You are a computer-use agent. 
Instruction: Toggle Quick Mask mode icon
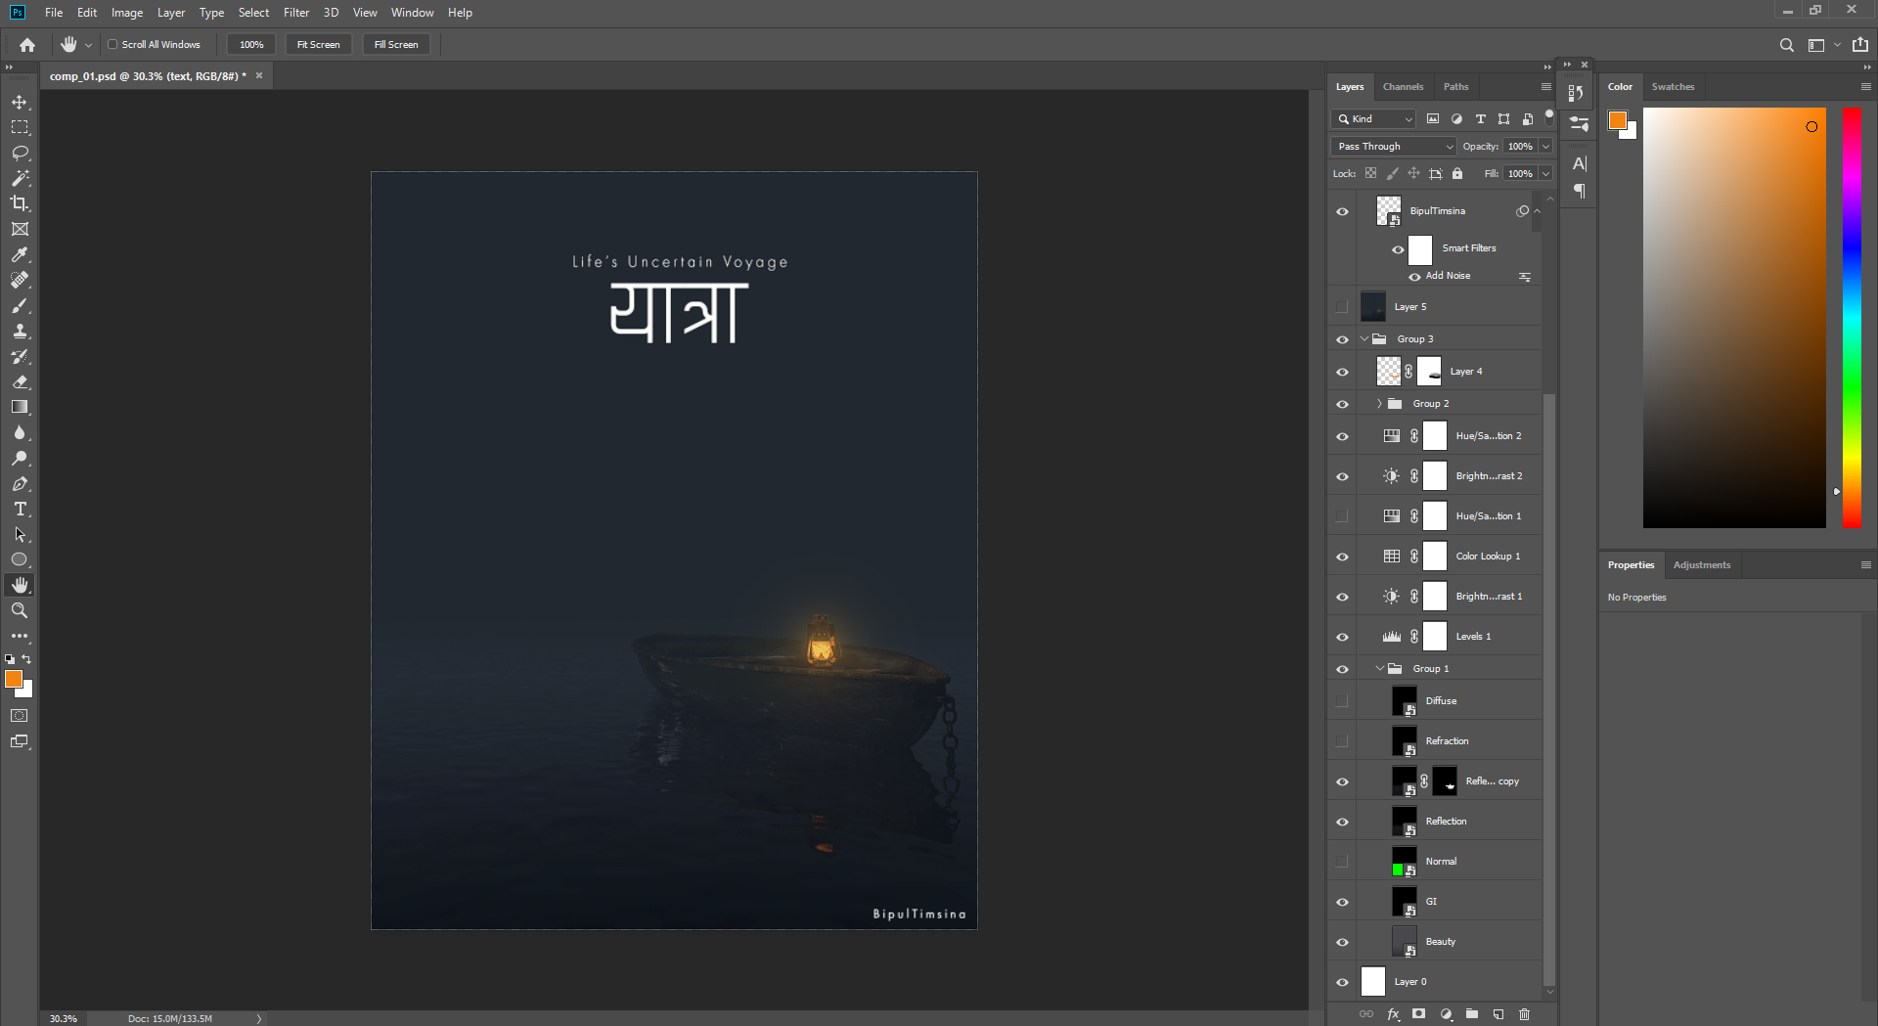[x=20, y=716]
